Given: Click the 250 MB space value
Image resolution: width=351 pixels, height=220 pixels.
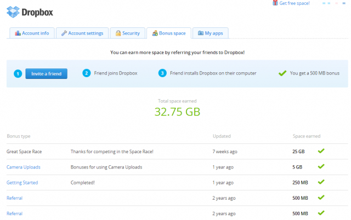Looking at the screenshot, I should 300,183.
